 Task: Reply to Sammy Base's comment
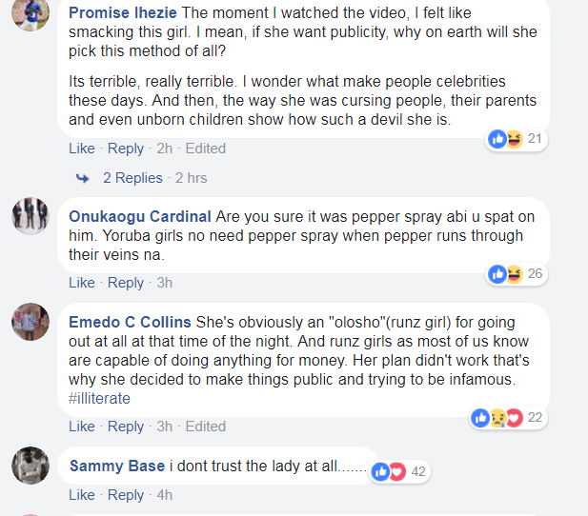point(126,495)
